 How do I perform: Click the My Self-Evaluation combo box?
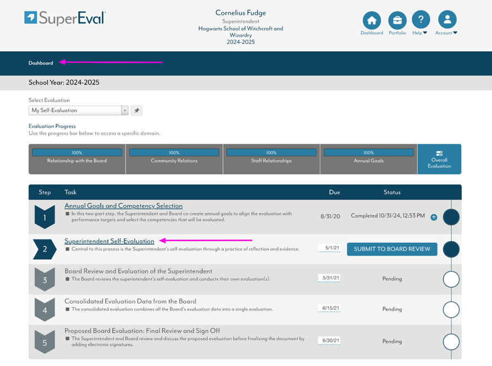click(79, 111)
